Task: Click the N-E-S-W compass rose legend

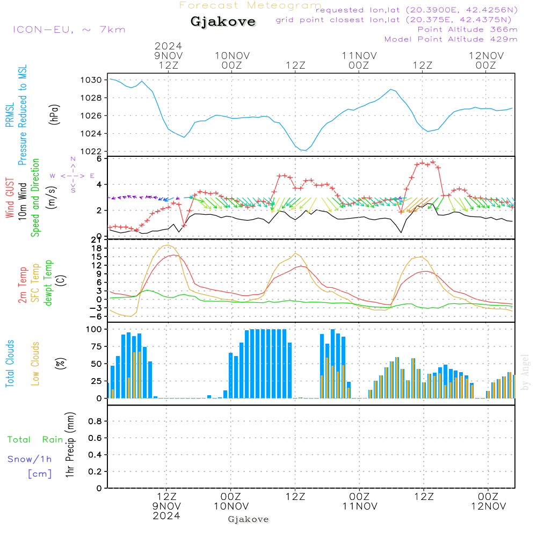Action: coord(72,175)
